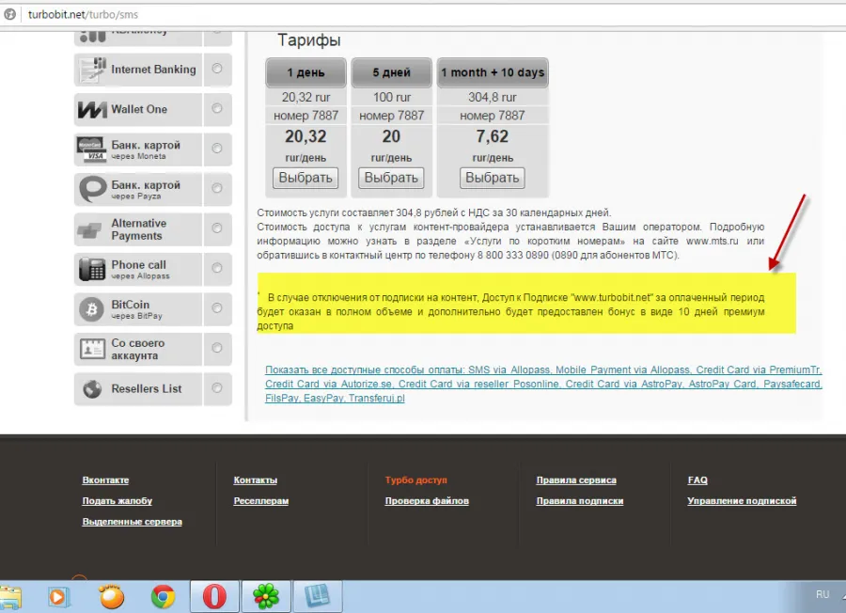The width and height of the screenshot is (846, 613).
Task: Select the Wallet One radio button
Action: pyautogui.click(x=217, y=108)
